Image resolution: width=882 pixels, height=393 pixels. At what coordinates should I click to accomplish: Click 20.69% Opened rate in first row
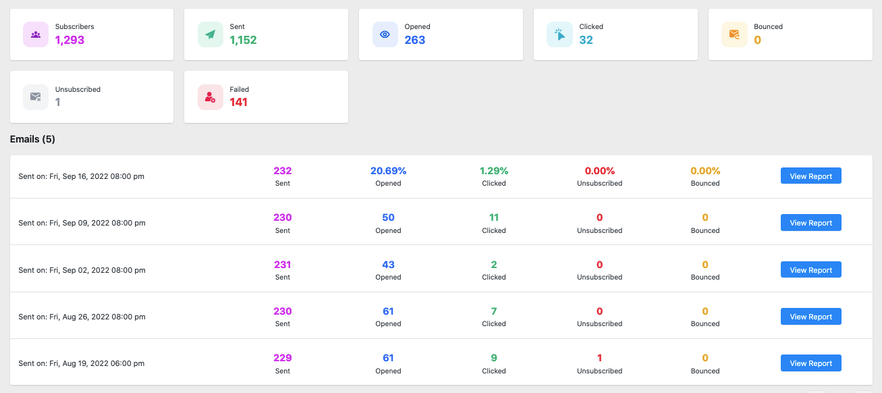(x=388, y=171)
